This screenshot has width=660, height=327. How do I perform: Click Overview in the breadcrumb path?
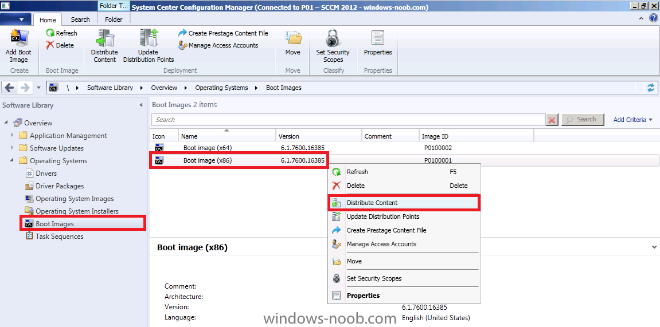point(164,88)
